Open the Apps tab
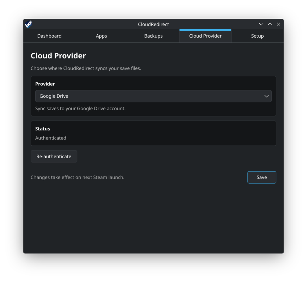Viewport: 307px width, 281px height. 101,36
